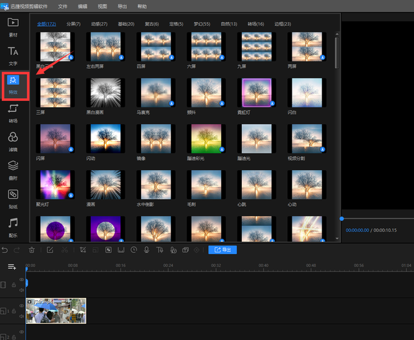The height and width of the screenshot is (340, 414).
Task: Select the 转场(16) category tab
Action: tap(256, 24)
